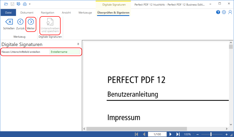Screen dimensions: 234x137
Task: Zoom out with the minus button
Action: click(x=198, y=135)
